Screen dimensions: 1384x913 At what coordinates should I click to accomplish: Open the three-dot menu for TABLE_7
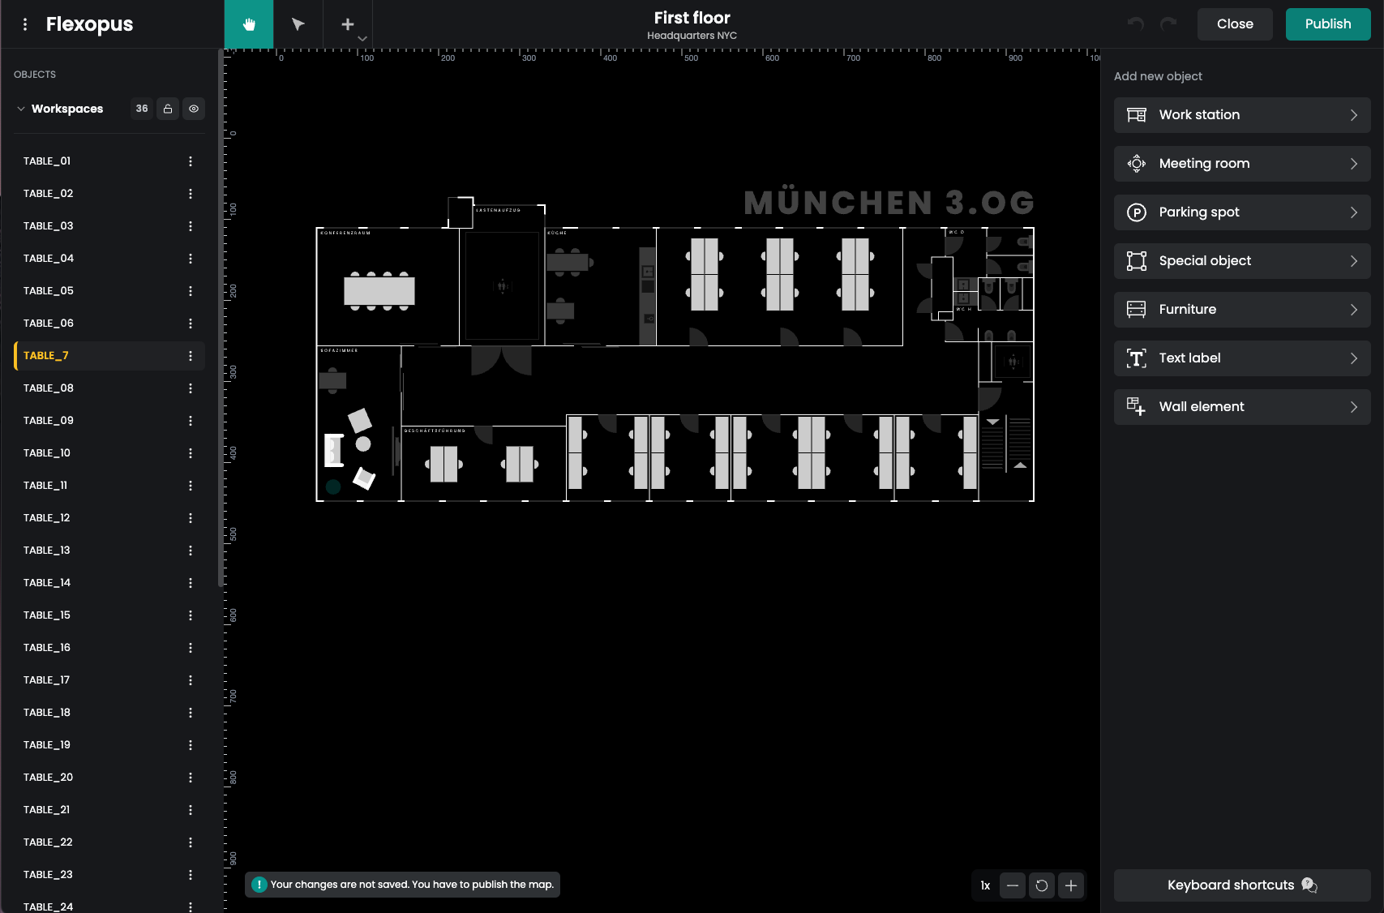click(190, 355)
